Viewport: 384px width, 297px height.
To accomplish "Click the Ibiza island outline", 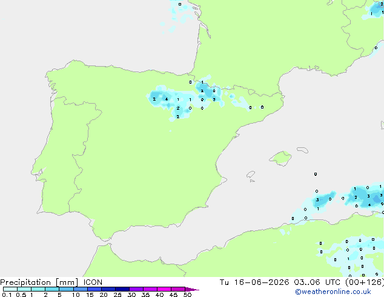I will pyautogui.click(x=251, y=175).
